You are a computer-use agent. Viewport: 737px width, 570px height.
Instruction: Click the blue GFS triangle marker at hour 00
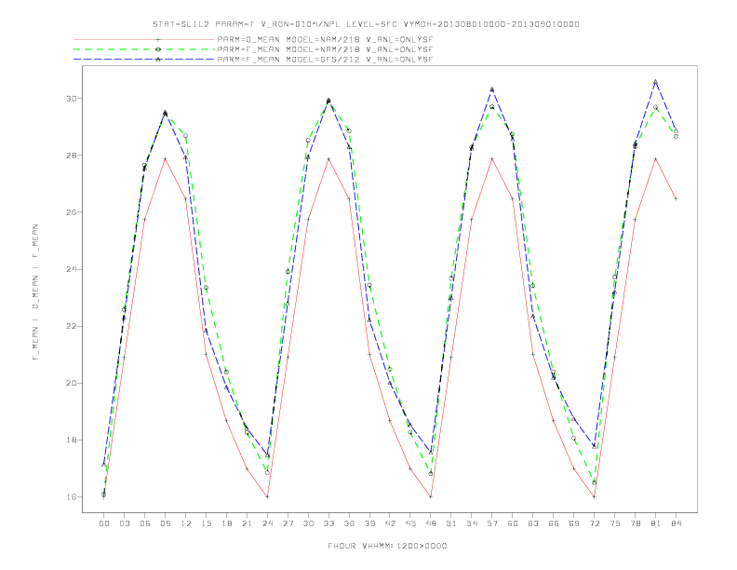pos(104,465)
